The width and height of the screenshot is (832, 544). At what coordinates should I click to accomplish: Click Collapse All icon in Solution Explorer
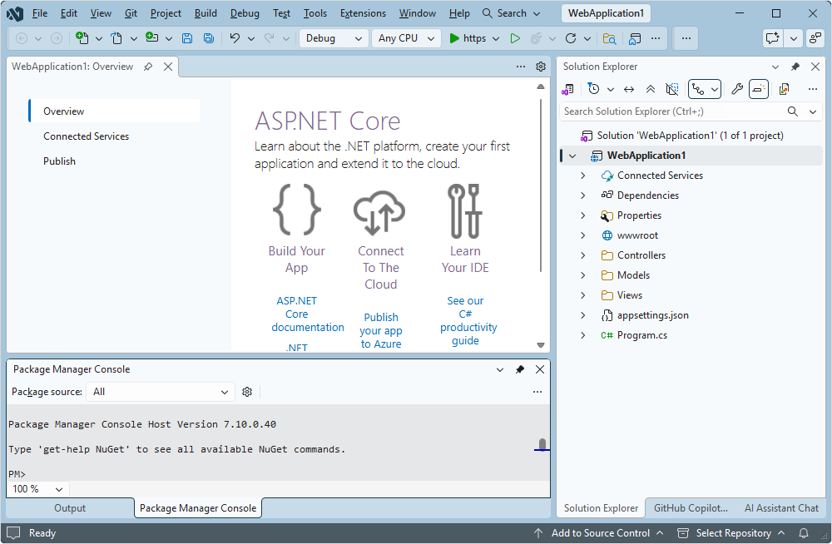pyautogui.click(x=650, y=89)
